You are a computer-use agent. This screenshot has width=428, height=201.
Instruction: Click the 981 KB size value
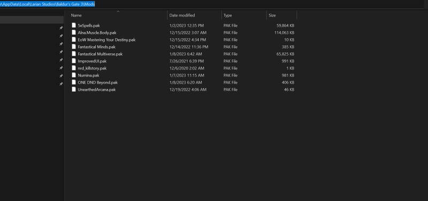point(288,75)
